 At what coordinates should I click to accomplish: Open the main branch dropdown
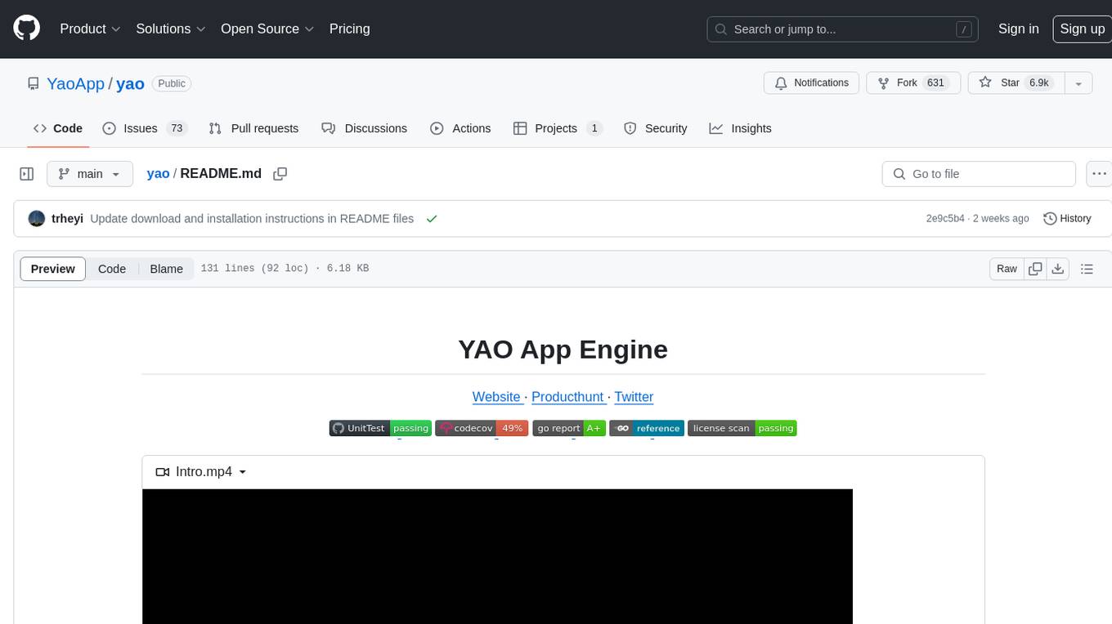(x=89, y=174)
